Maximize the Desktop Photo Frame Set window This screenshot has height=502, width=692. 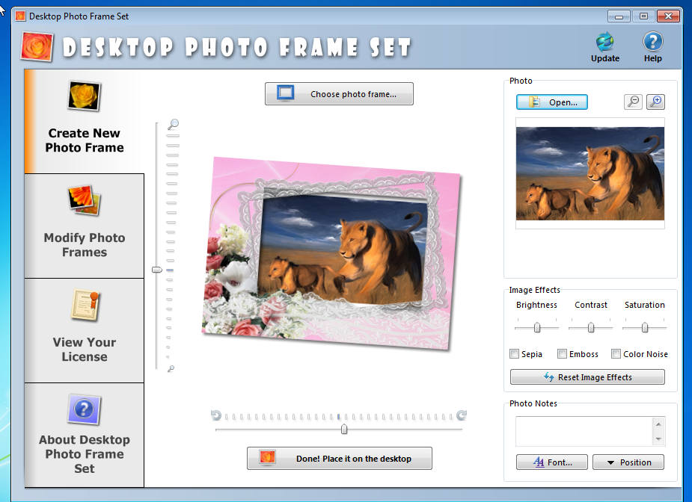[643, 16]
